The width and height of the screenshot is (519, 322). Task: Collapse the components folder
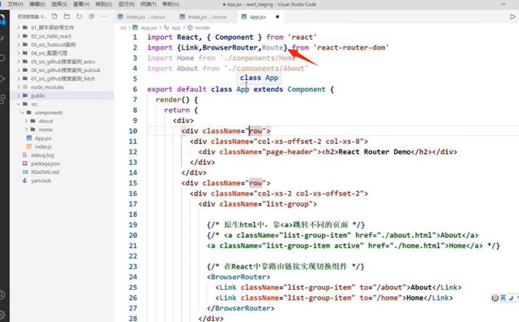(x=23, y=113)
